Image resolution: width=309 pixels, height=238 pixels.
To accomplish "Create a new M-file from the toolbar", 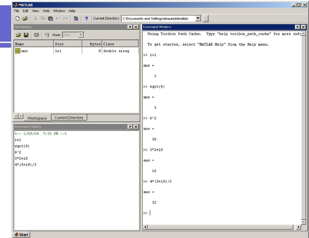I will (x=17, y=19).
